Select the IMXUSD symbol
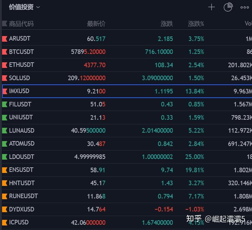The image size is (252, 230). [x=19, y=91]
